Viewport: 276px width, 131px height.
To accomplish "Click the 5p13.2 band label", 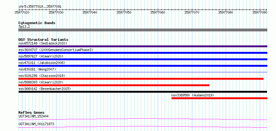I will pyautogui.click(x=24, y=27).
